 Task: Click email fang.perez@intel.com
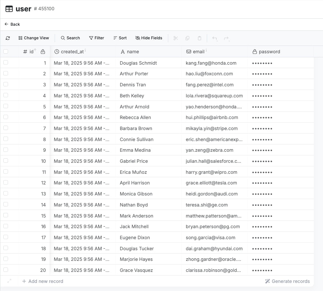pyautogui.click(x=214, y=85)
